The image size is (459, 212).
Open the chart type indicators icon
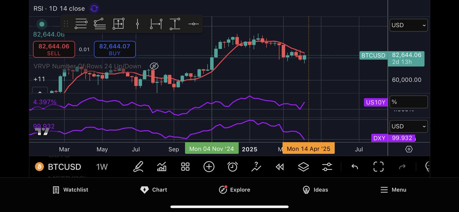[x=162, y=166]
